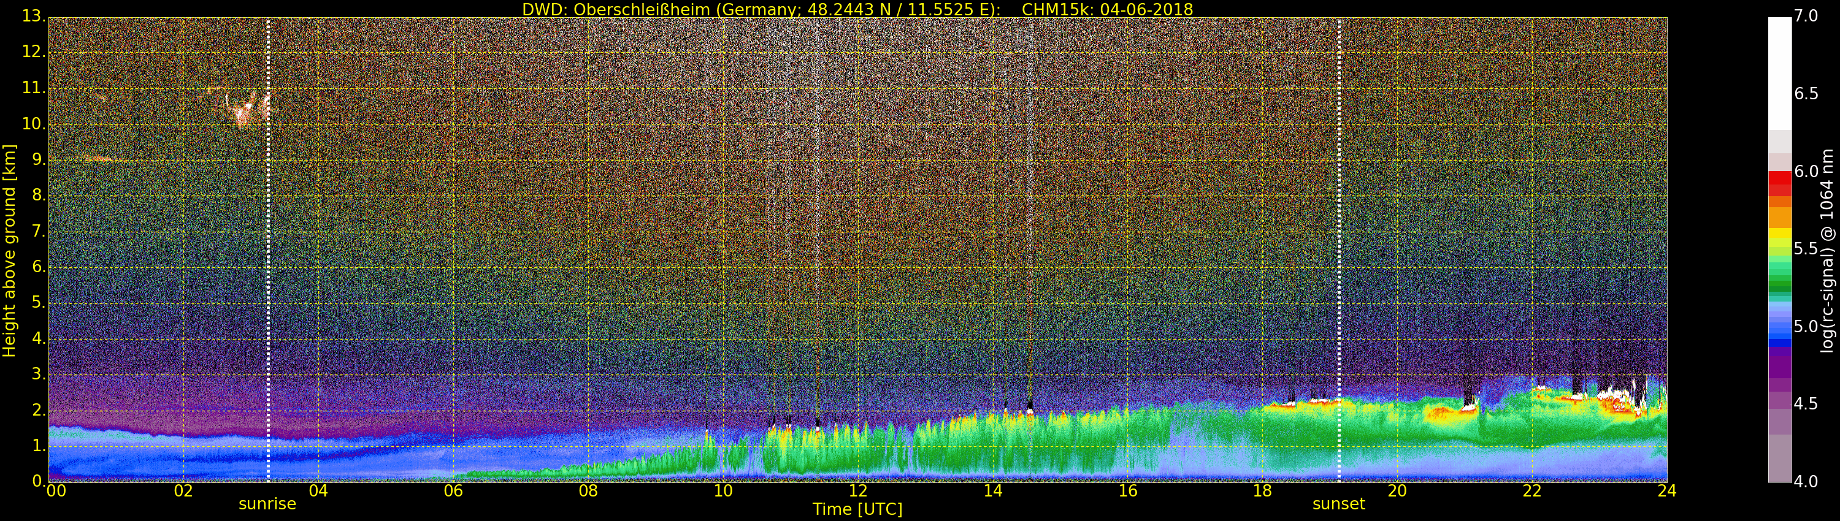This screenshot has height=521, width=1840.
Task: Click the high cirrus cloud echo before sunrise
Action: pyautogui.click(x=247, y=108)
